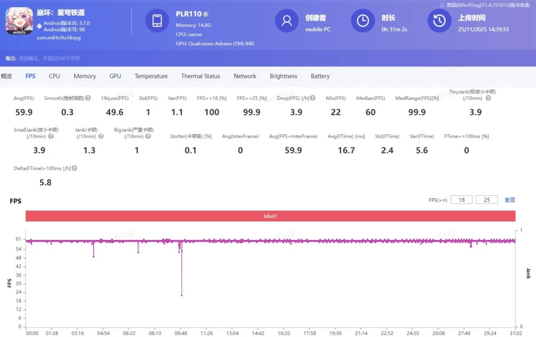536x337 pixels.
Task: Select the red label1 segment bar
Action: click(x=270, y=216)
